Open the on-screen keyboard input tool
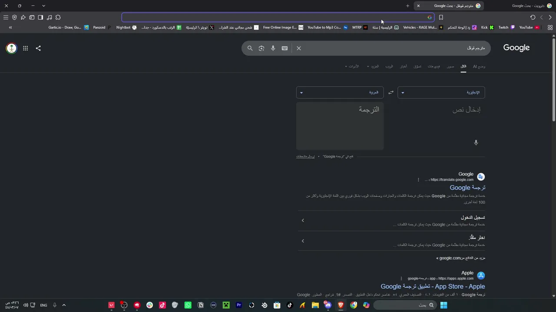 285,48
